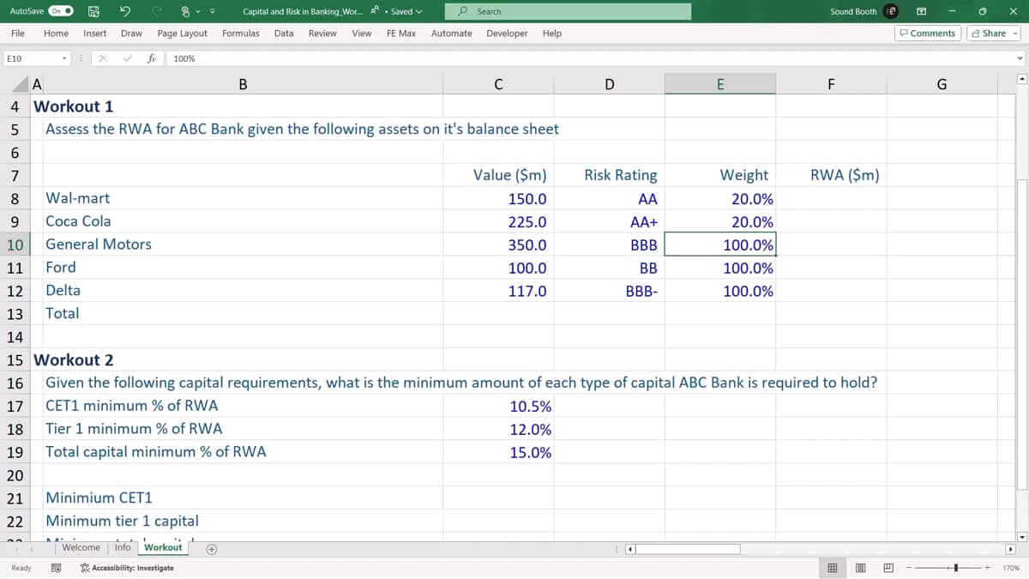Switch to the Formulas tab
Image resolution: width=1029 pixels, height=579 pixels.
241,33
